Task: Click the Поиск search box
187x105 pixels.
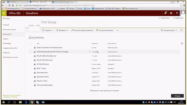Action: 13,19
